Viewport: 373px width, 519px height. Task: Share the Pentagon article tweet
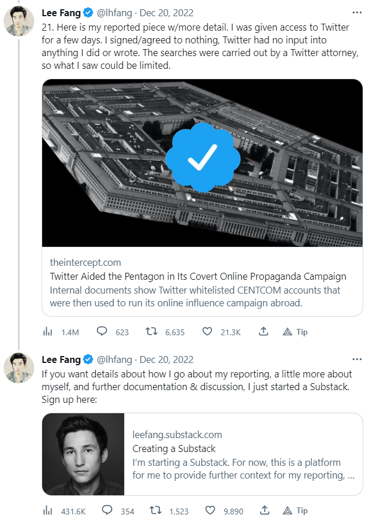pos(263,332)
